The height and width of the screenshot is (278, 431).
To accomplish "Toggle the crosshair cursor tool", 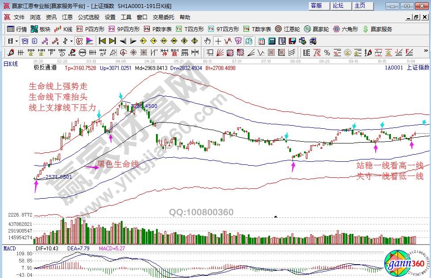I will click(218, 41).
